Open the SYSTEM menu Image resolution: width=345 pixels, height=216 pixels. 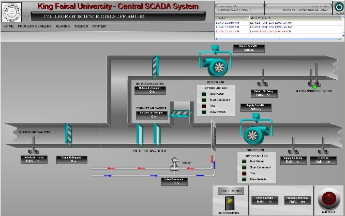pos(99,26)
